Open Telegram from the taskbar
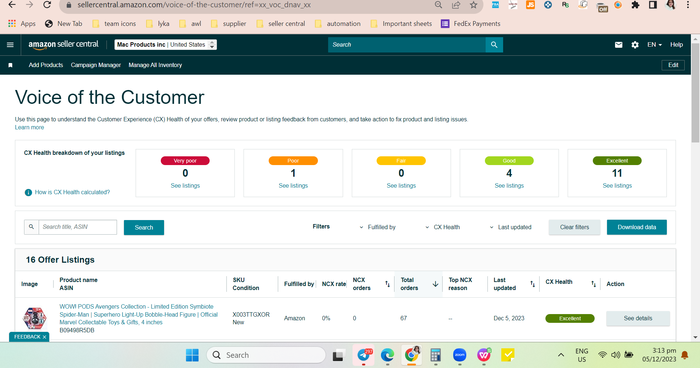700x368 pixels. pyautogui.click(x=363, y=355)
